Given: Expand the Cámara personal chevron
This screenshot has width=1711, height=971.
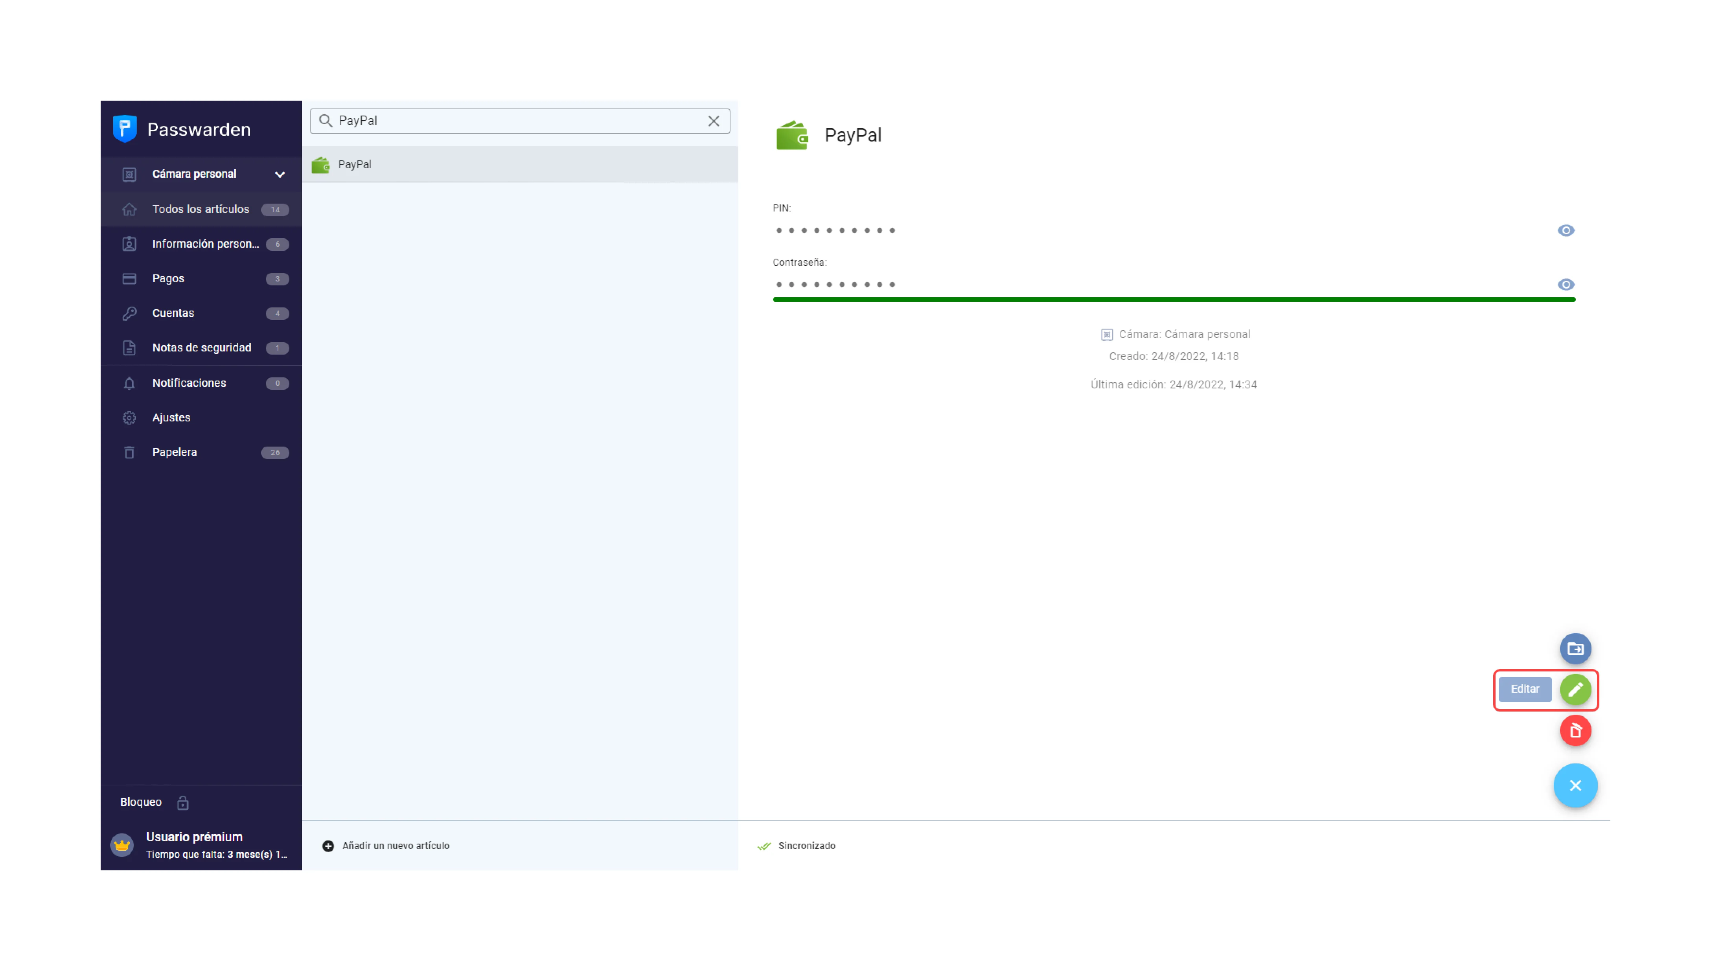Looking at the screenshot, I should click(280, 174).
